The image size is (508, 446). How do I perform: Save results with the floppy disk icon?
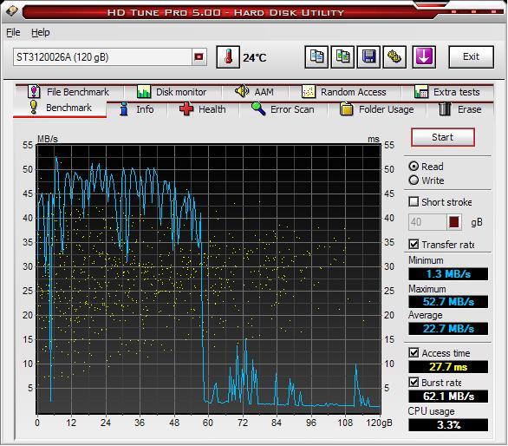point(368,57)
